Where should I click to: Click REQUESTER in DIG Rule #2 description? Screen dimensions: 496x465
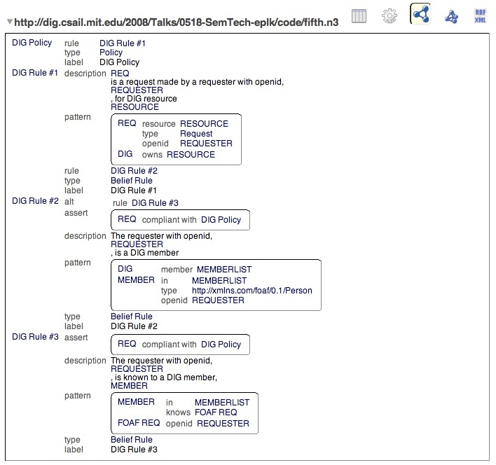pos(137,244)
